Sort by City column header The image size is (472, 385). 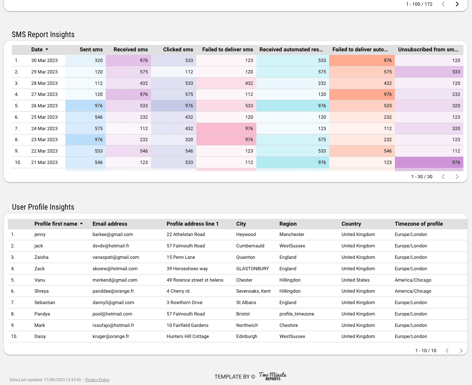(241, 224)
